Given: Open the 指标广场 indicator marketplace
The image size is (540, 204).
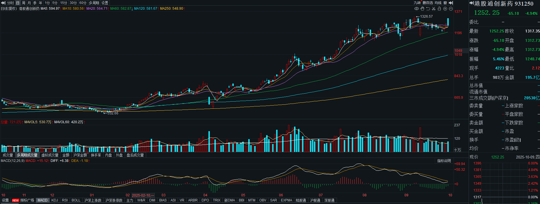Looking at the screenshot, I should point(27,200).
